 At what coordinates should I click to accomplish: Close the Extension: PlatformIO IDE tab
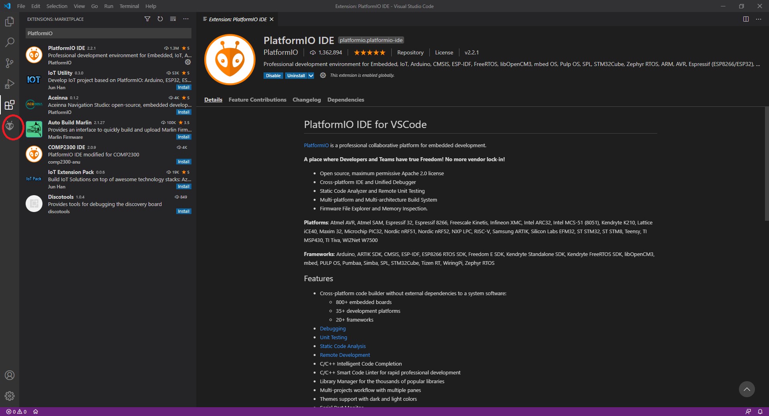pos(272,19)
